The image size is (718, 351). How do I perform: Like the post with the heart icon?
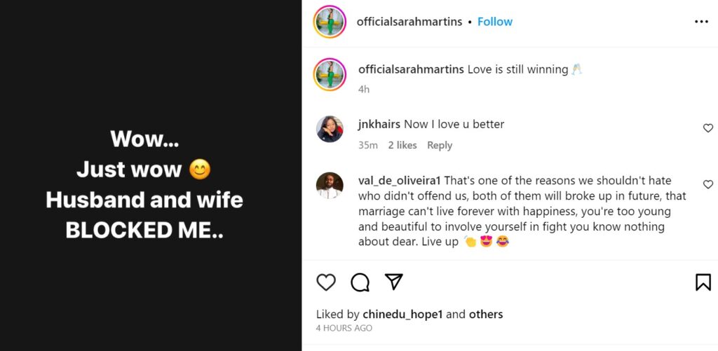click(326, 282)
